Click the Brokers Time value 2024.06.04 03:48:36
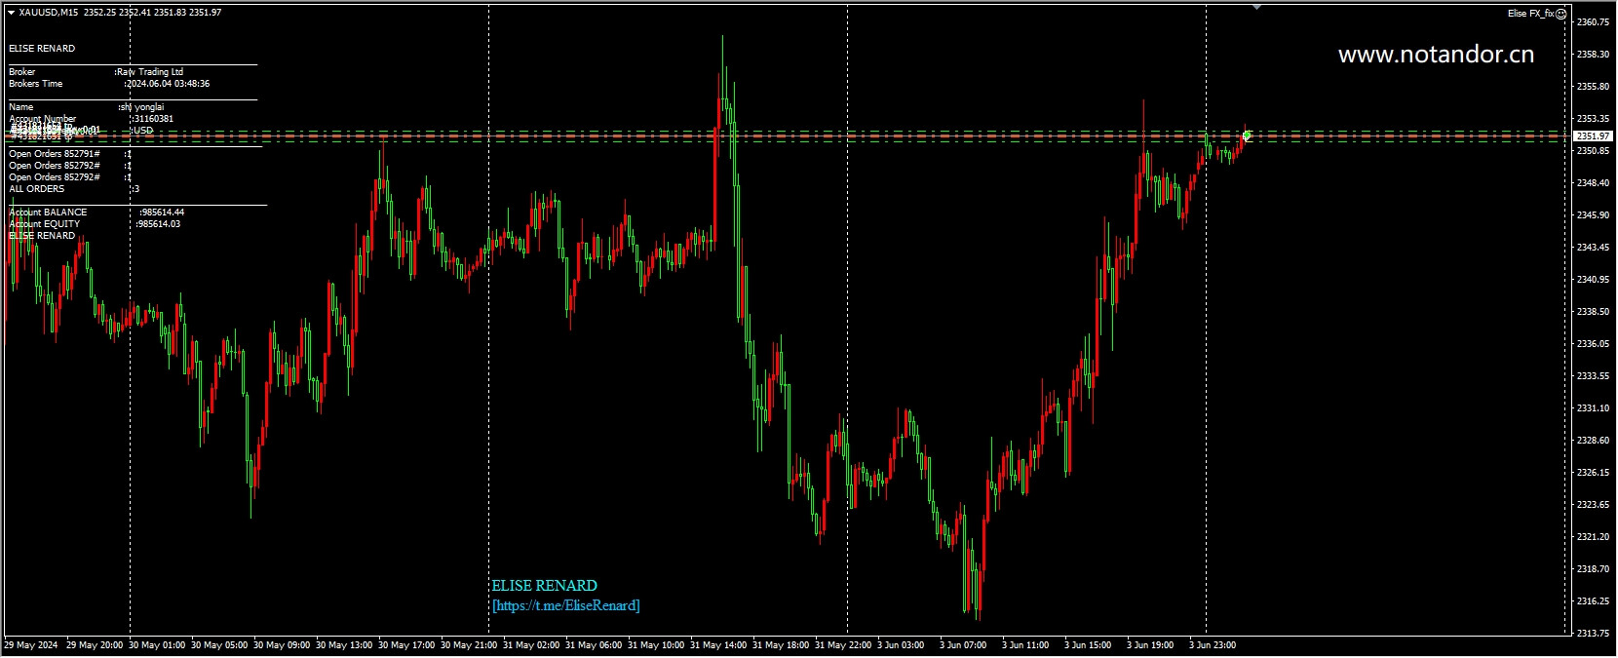Image resolution: width=1618 pixels, height=658 pixels. click(x=168, y=84)
